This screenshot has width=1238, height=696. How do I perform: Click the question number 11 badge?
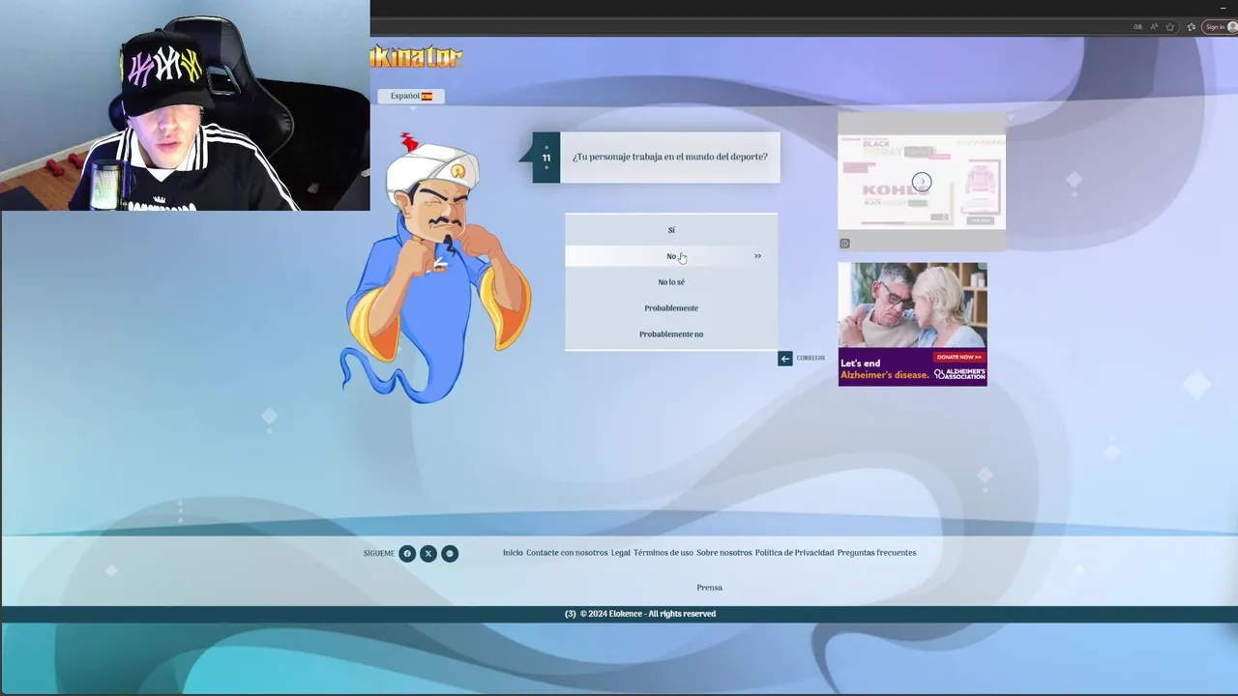click(x=546, y=158)
